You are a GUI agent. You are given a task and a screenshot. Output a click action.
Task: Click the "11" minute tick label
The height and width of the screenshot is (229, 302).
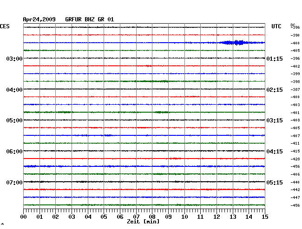[x=200, y=216]
